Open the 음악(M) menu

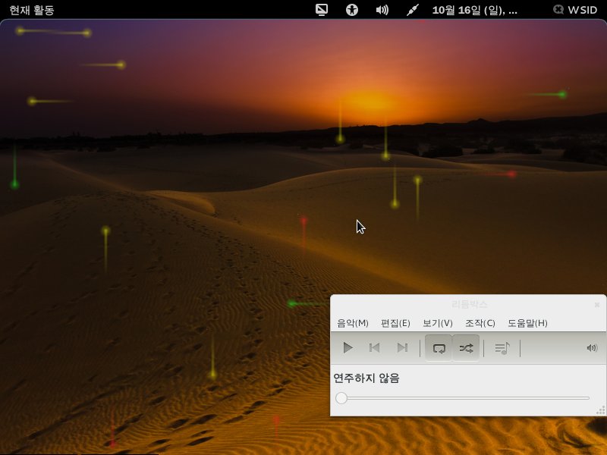352,323
